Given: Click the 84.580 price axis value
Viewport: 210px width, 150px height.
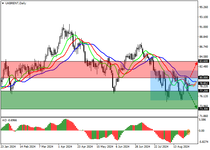Looking at the screenshot, I should pos(204,57).
